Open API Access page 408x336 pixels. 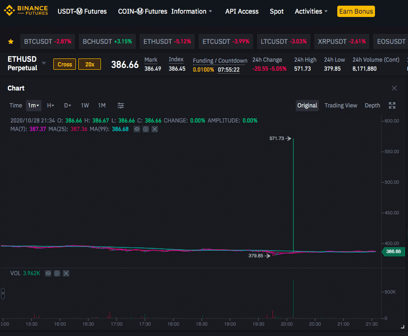(x=241, y=11)
